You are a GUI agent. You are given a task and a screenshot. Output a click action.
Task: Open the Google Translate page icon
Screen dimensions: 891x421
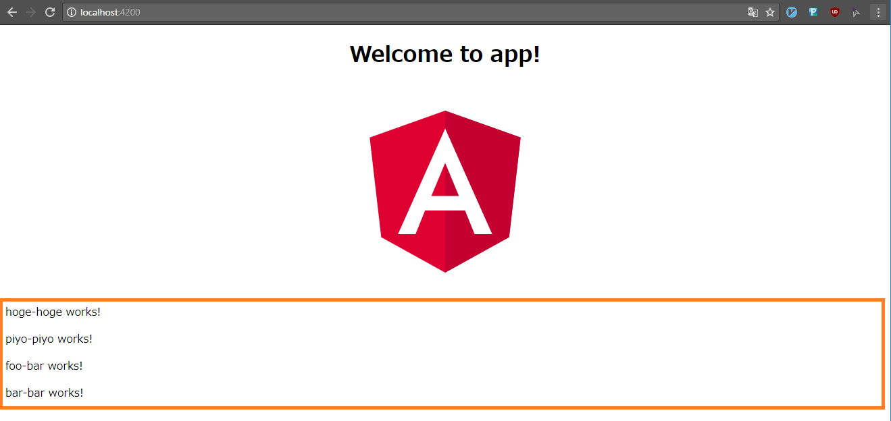tap(752, 12)
